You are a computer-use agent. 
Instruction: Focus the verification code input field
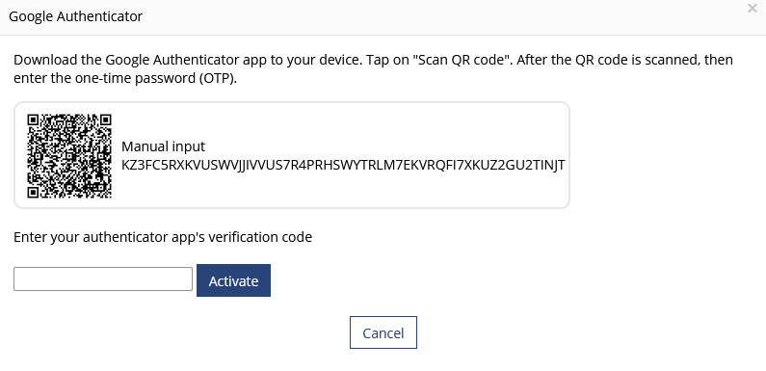103,279
